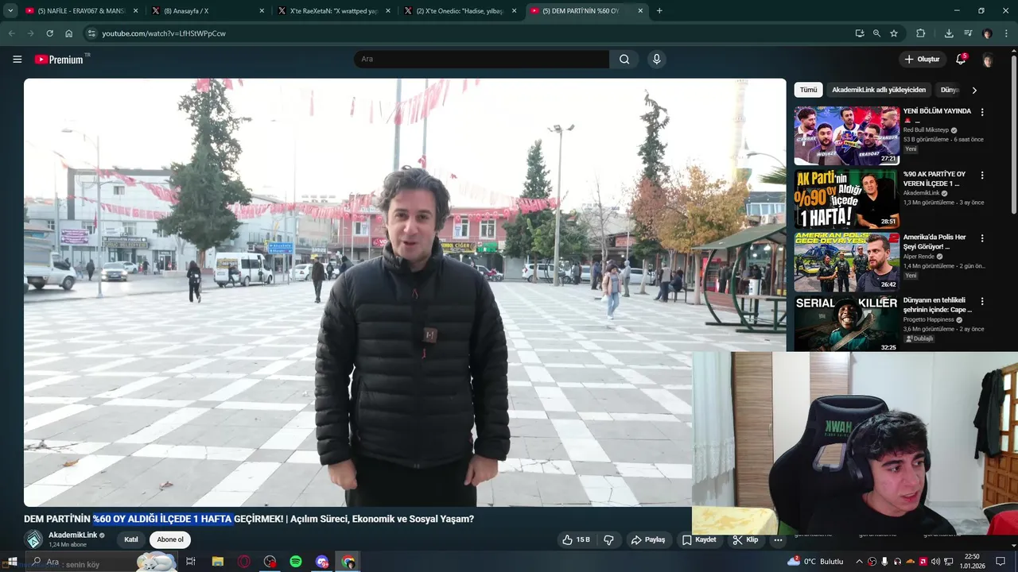Switch to the Anasayfa / X tab
Viewport: 1018px width, 572px height.
point(207,11)
